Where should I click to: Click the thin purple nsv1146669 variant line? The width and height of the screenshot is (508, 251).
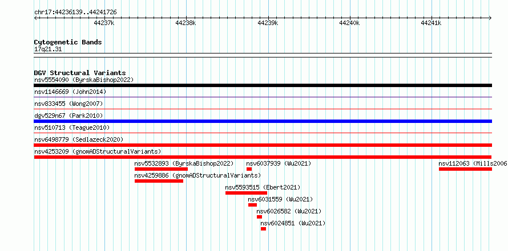(263, 97)
